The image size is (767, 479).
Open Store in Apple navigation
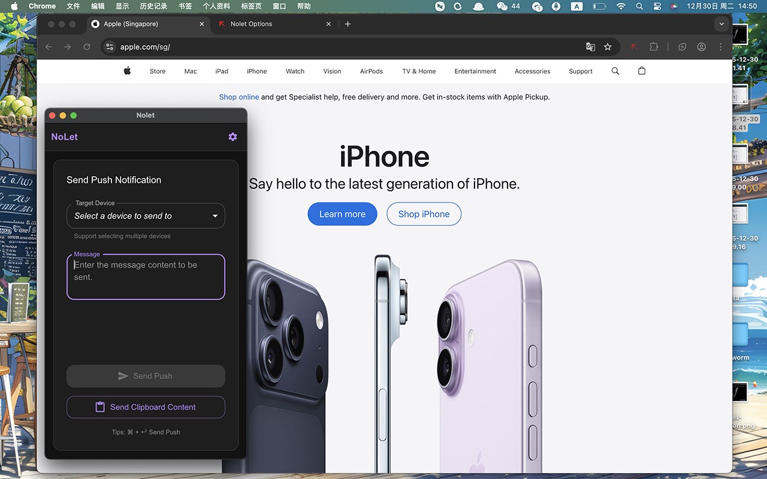click(158, 71)
